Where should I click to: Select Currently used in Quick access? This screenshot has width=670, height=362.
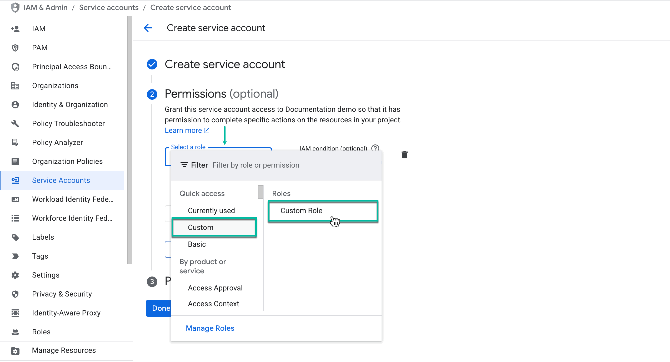tap(211, 210)
